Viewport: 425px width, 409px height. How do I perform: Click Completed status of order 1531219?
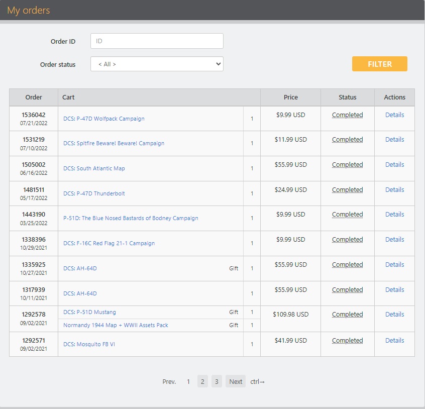coord(348,140)
